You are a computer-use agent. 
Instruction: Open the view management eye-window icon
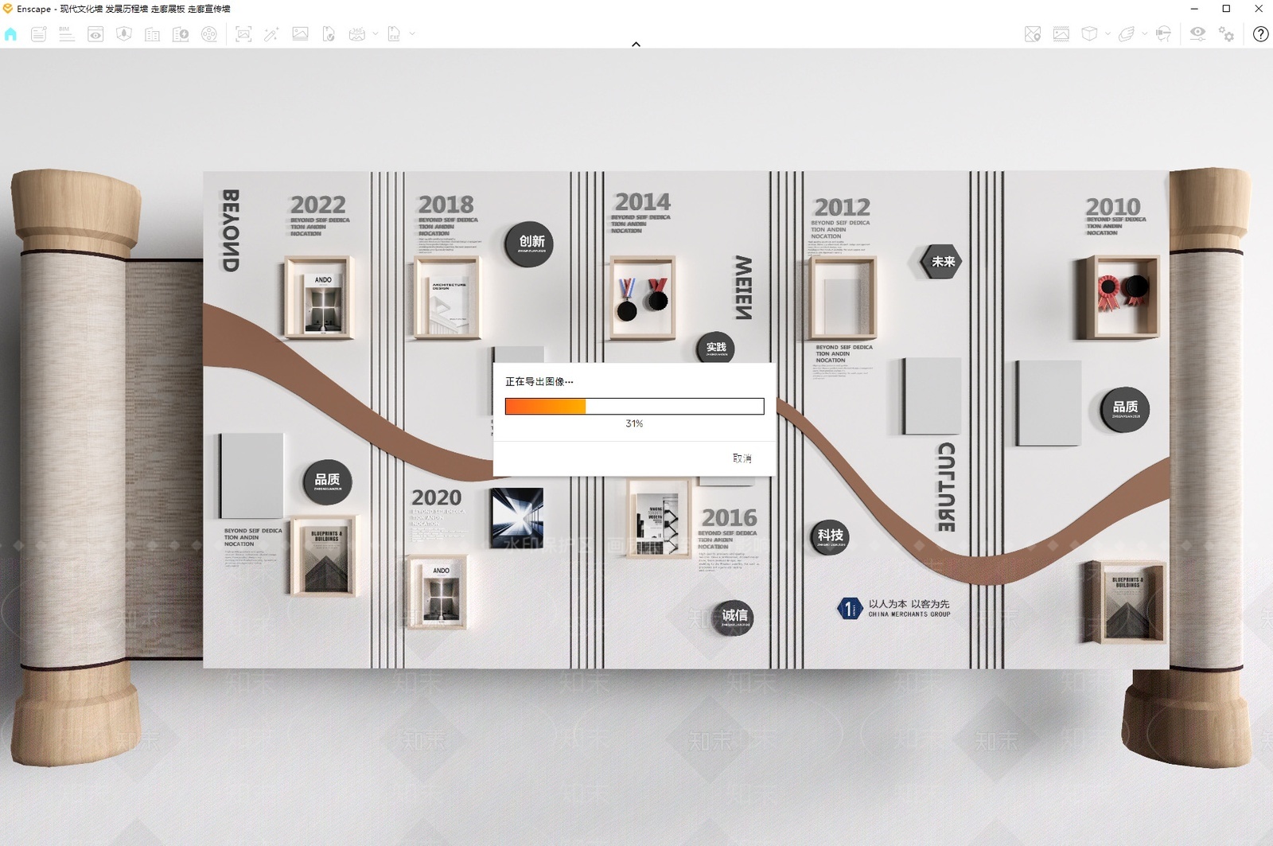pos(95,34)
